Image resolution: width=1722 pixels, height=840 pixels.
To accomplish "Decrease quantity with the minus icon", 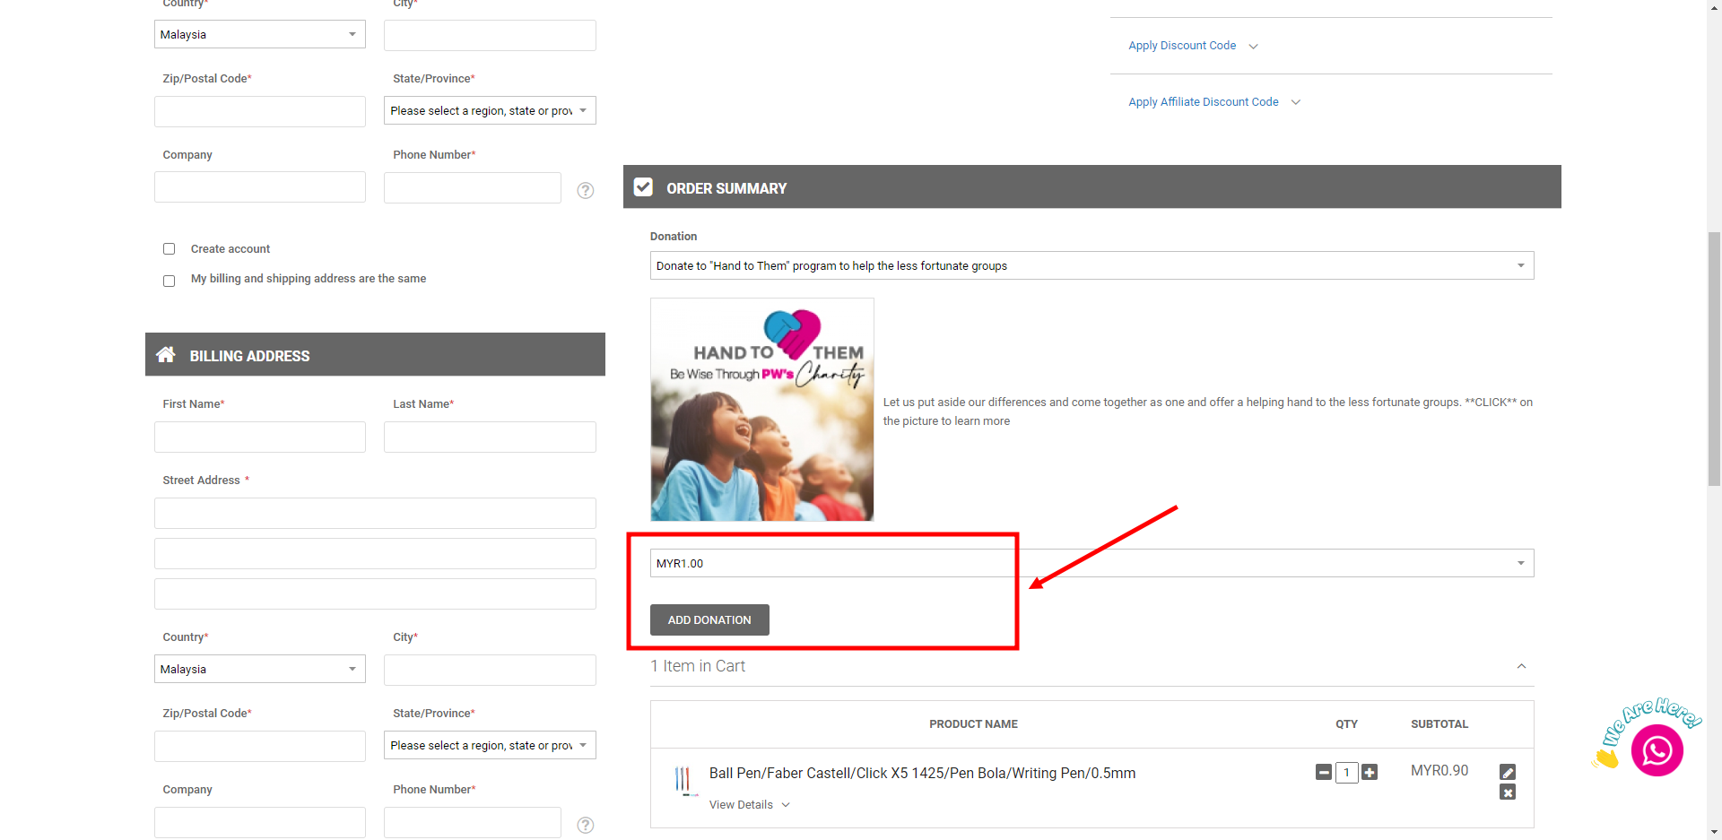I will [1324, 772].
